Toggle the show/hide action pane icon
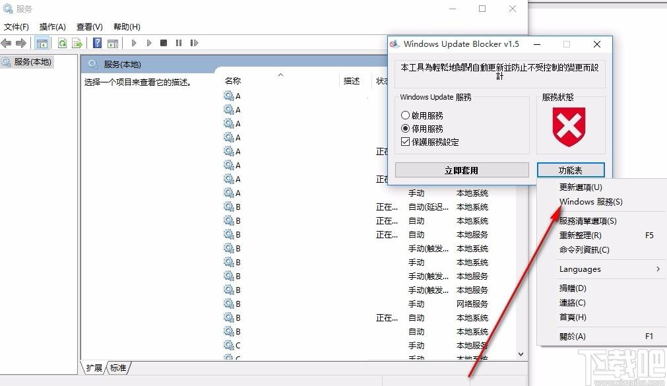Image resolution: width=667 pixels, height=386 pixels. (x=113, y=43)
